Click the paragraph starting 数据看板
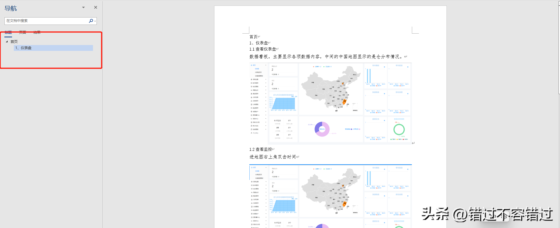The image size is (560, 228). (326, 57)
